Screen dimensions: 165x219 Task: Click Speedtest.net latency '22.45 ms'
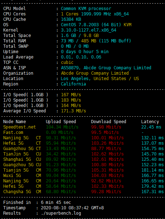coord(151,127)
